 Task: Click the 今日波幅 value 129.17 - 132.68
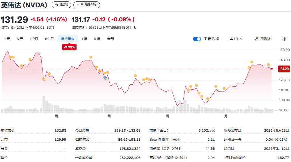coord(127,130)
